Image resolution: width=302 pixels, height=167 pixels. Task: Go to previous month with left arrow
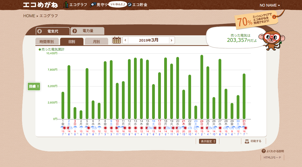coord(125,40)
